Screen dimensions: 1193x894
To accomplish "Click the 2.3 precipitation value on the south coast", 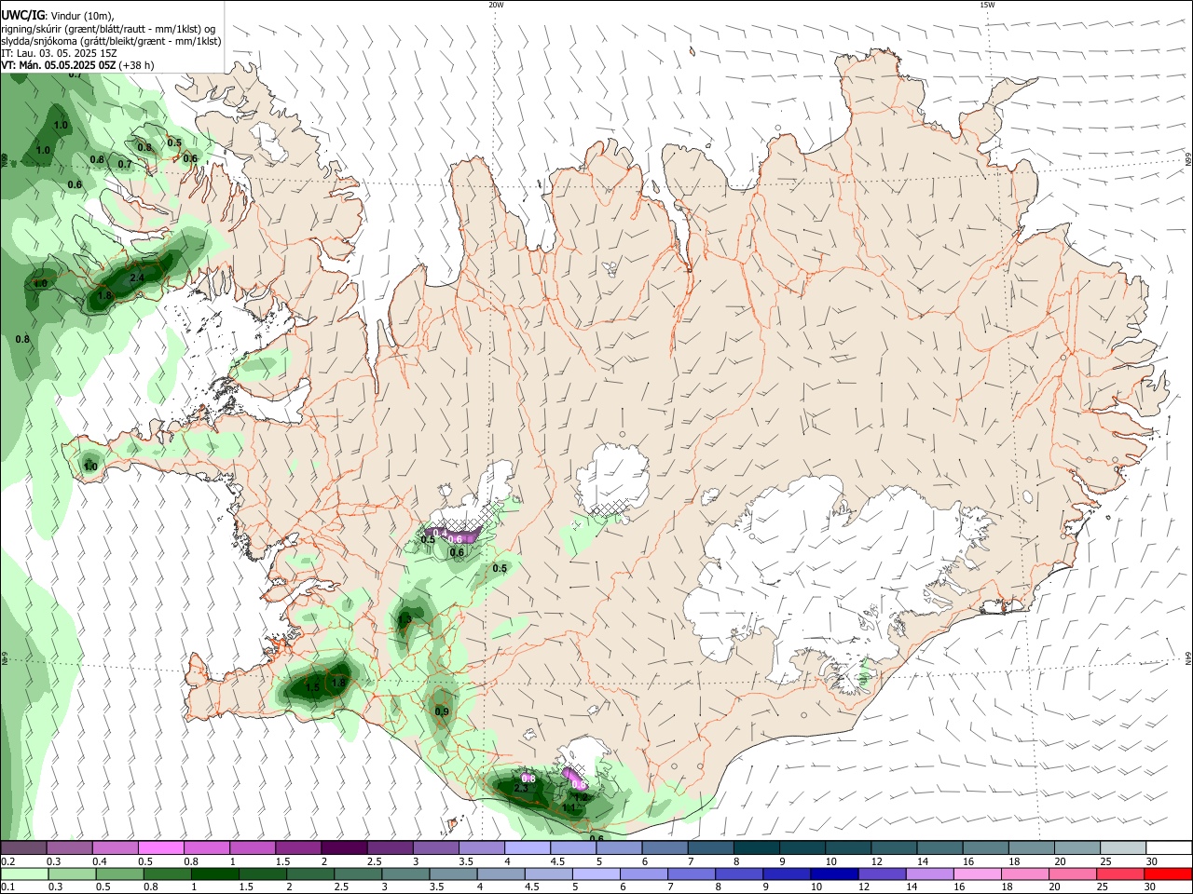I will click(x=521, y=789).
